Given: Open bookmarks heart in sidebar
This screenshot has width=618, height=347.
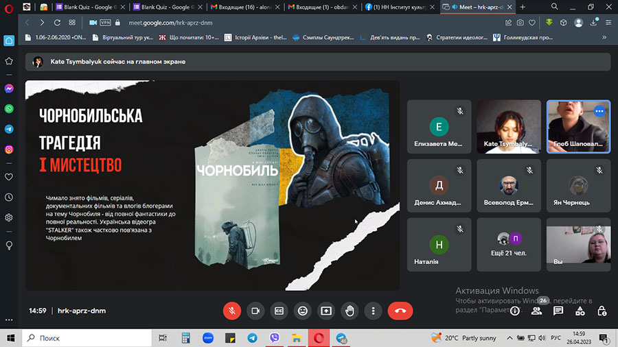Looking at the screenshot, I should tap(9, 177).
